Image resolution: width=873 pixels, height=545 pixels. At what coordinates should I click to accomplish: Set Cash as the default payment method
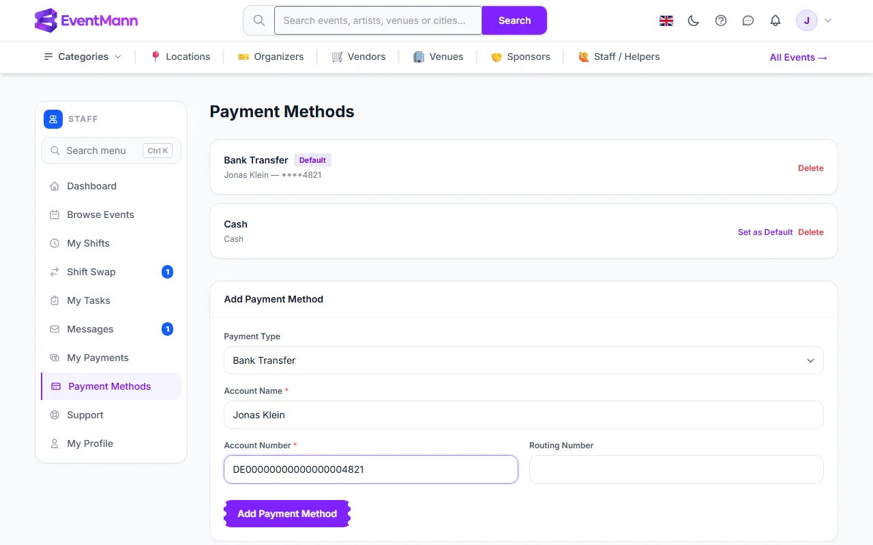tap(765, 232)
